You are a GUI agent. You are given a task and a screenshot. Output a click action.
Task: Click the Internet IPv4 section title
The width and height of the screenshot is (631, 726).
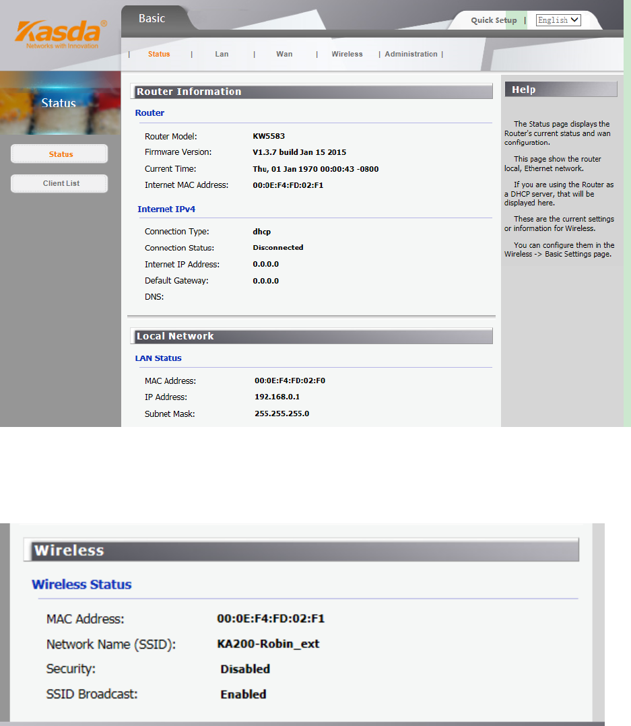pos(166,209)
